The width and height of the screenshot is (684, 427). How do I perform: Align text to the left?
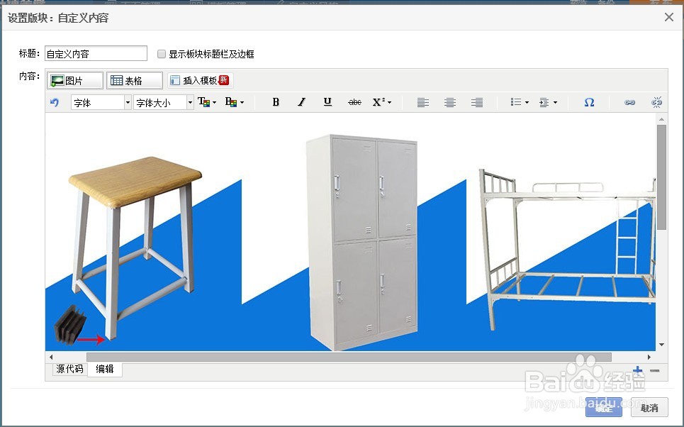422,103
